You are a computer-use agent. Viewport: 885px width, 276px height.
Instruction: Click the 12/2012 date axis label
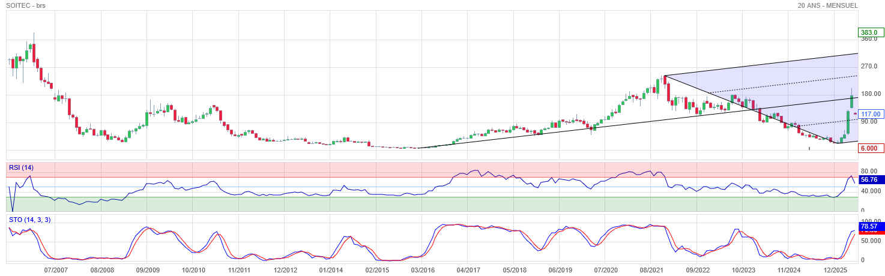285,271
